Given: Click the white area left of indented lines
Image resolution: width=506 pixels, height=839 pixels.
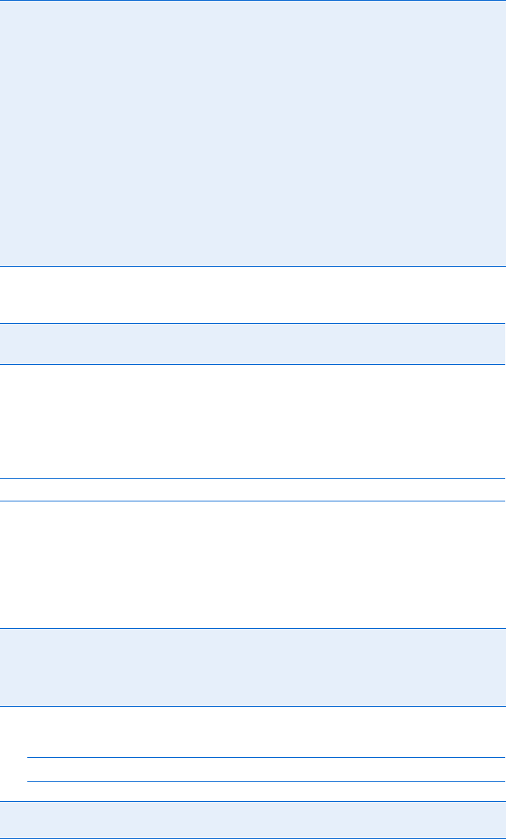Looking at the screenshot, I should (x=13, y=769).
